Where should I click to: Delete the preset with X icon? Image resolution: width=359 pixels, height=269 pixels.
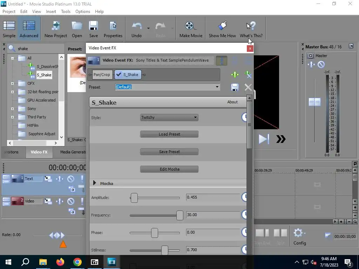[248, 87]
